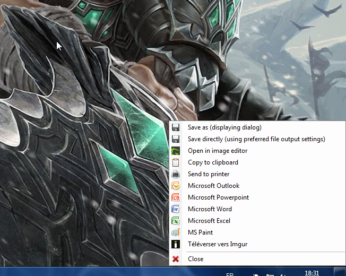Click the floppy disk icon beside Save as
346x276 pixels.
[x=176, y=127]
